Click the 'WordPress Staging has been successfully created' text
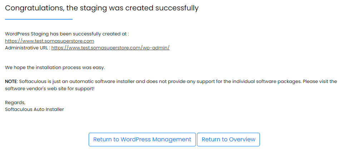Screen dimensions: 341x151 point(67,34)
